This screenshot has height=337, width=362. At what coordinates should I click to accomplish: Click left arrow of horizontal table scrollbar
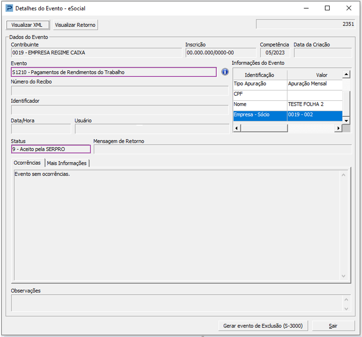coord(237,128)
